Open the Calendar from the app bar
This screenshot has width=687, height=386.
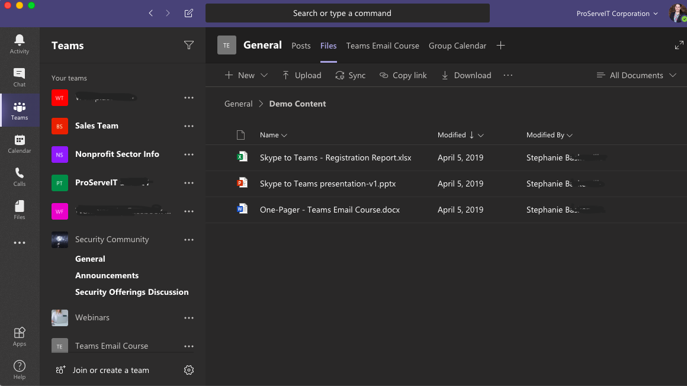click(20, 142)
